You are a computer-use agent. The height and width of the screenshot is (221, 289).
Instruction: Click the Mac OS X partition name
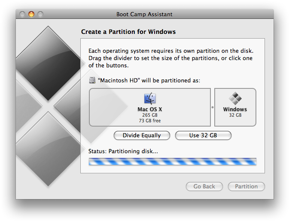pyautogui.click(x=150, y=109)
